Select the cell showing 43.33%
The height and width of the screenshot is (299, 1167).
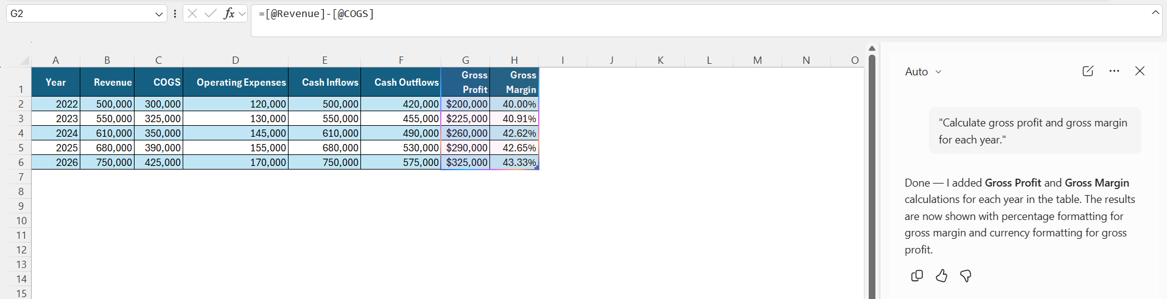click(x=514, y=162)
